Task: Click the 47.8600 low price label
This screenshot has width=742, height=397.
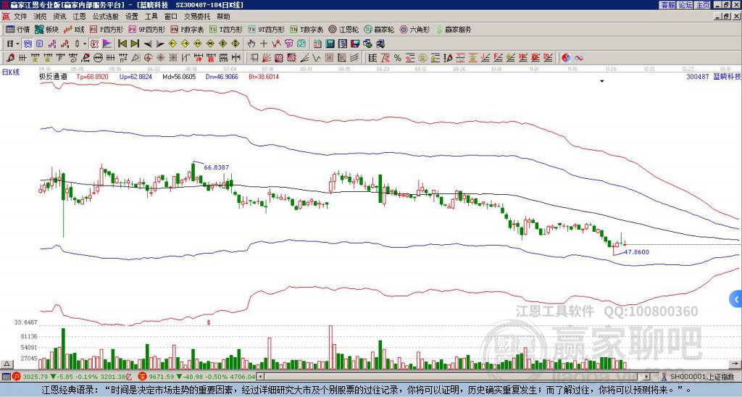Action: [x=636, y=252]
